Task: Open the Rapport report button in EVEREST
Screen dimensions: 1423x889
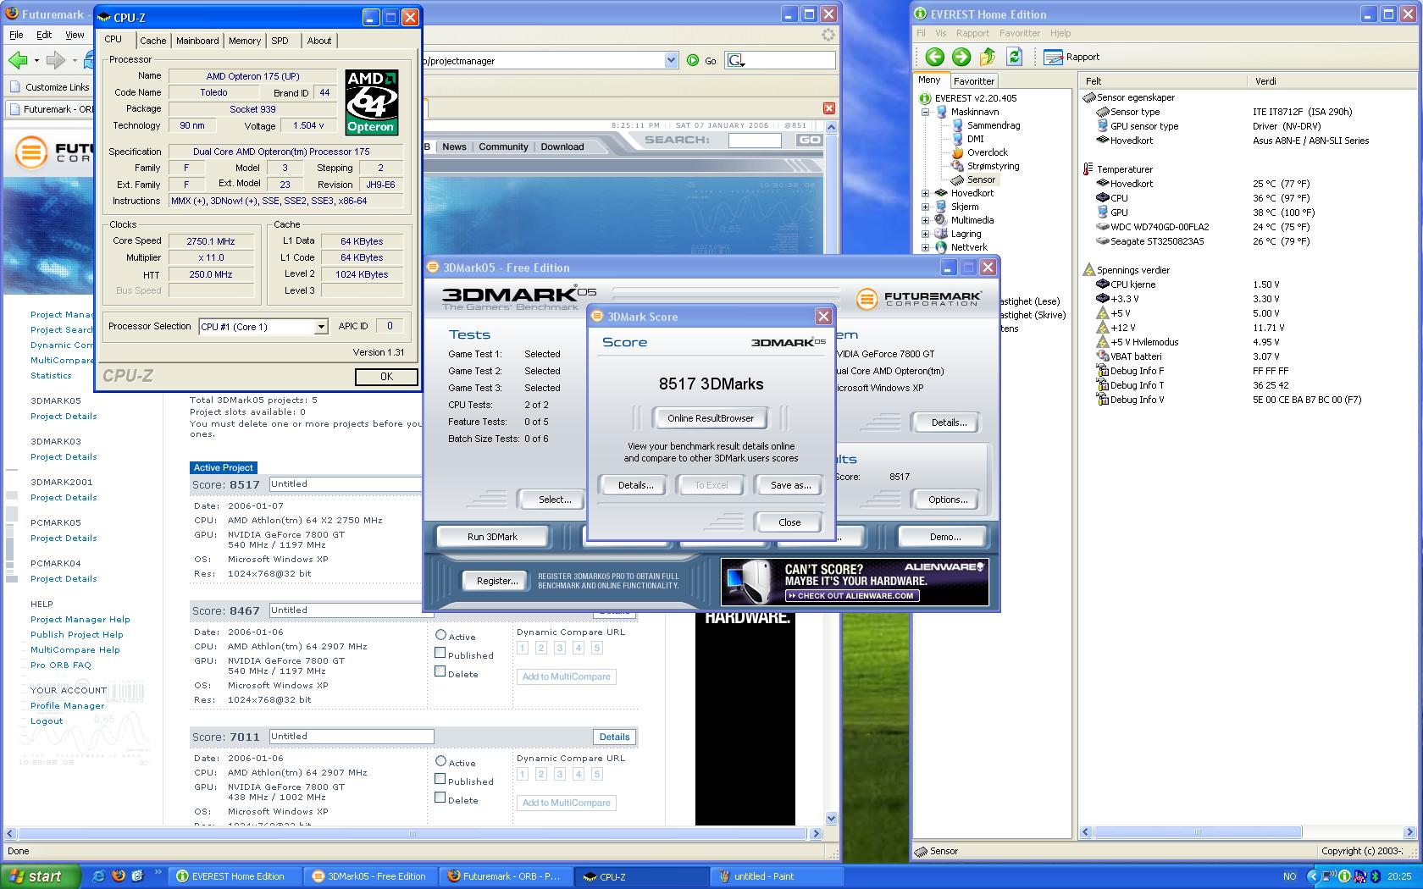Action: (x=1071, y=57)
